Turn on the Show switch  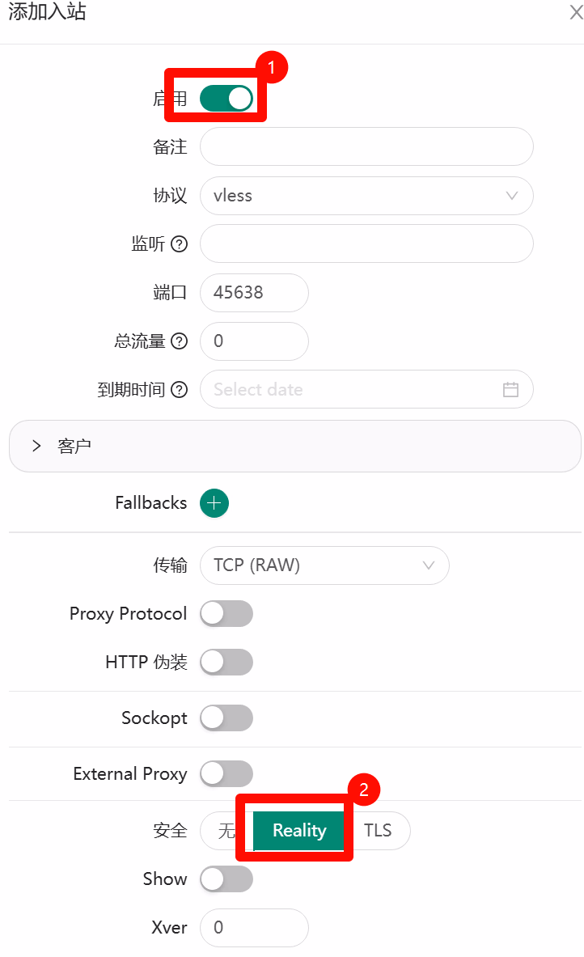[x=226, y=879]
